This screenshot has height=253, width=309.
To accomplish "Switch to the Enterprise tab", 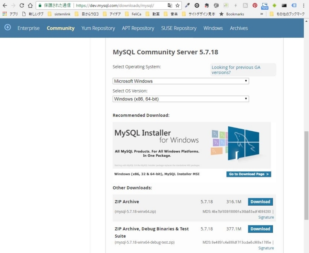I will point(28,28).
